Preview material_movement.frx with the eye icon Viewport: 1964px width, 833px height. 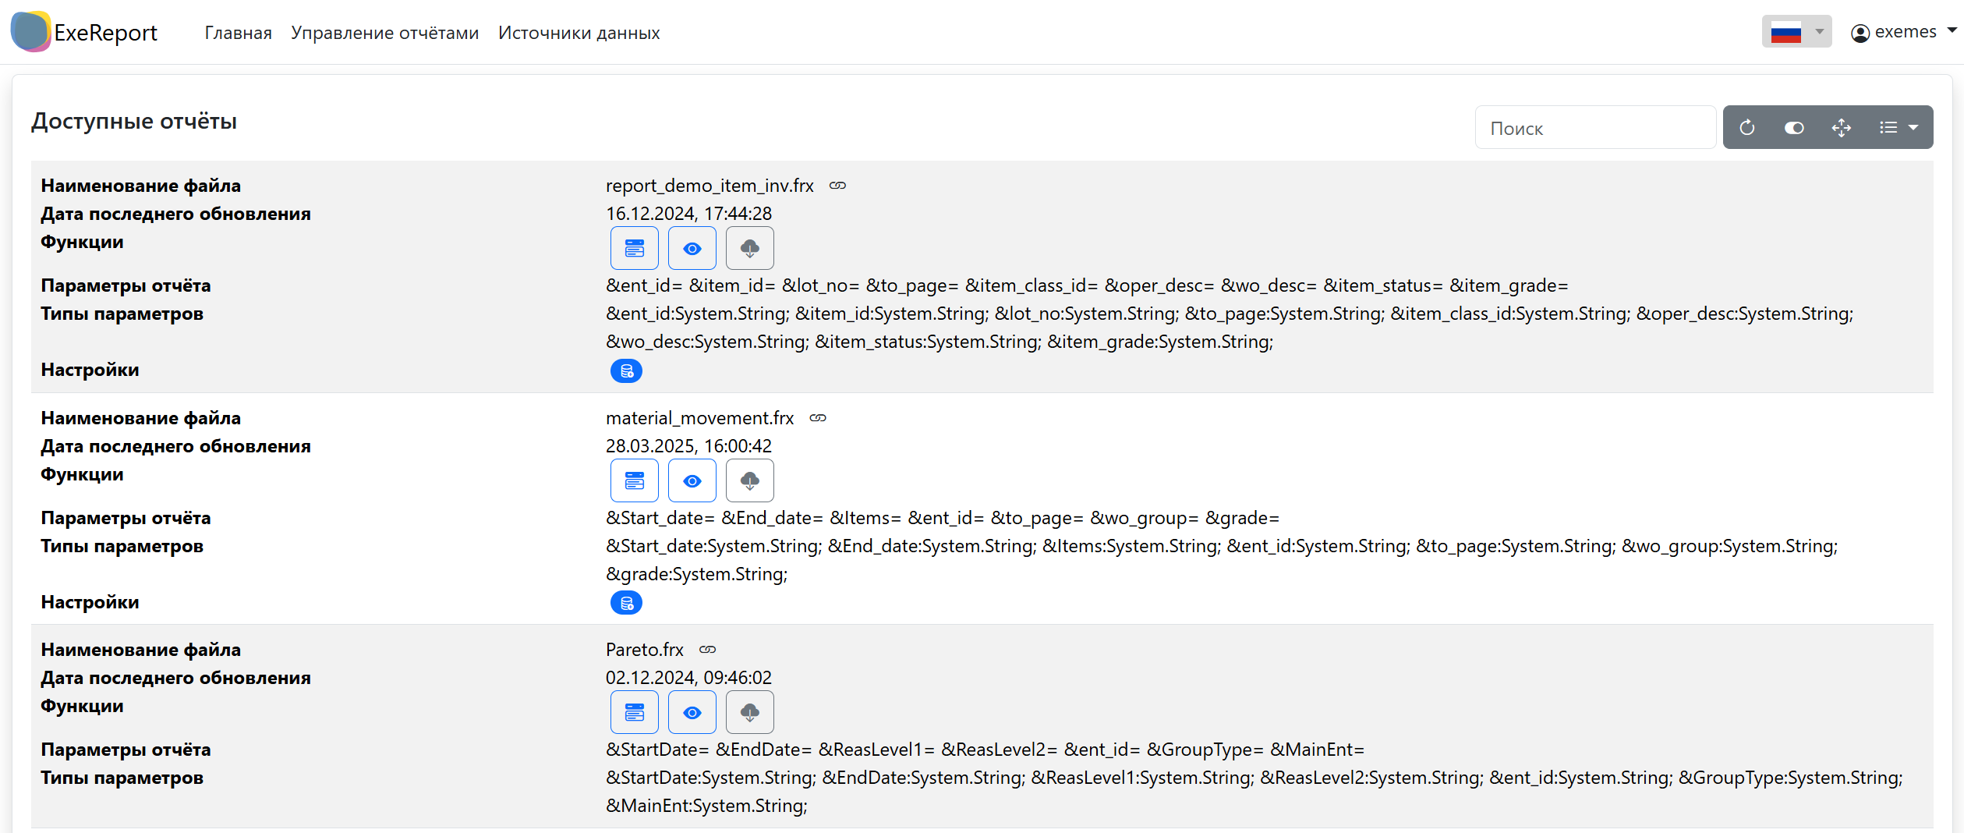692,481
